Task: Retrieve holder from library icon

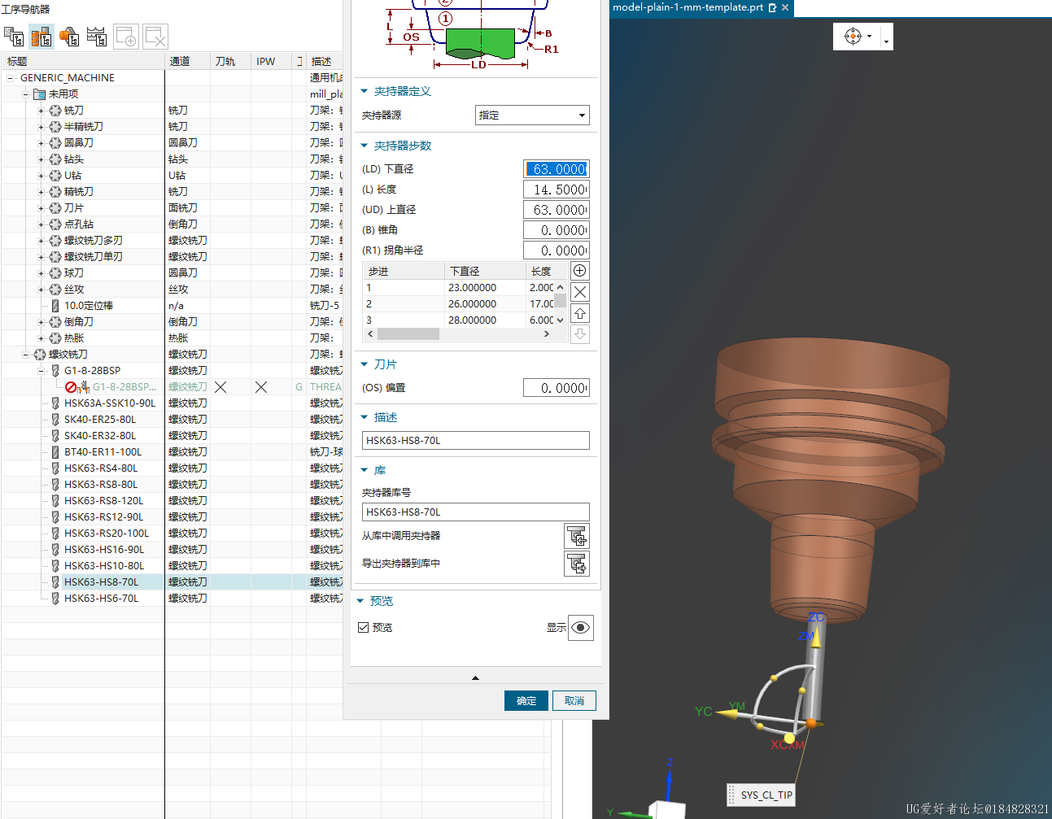Action: [x=577, y=536]
